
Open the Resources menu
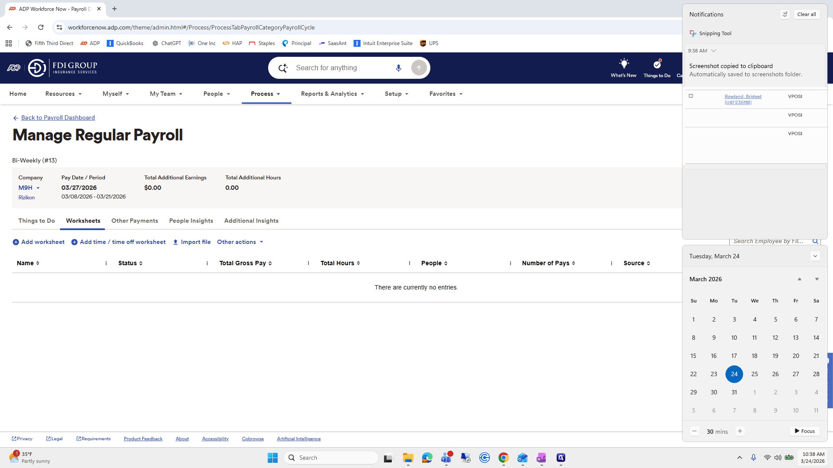click(x=63, y=94)
